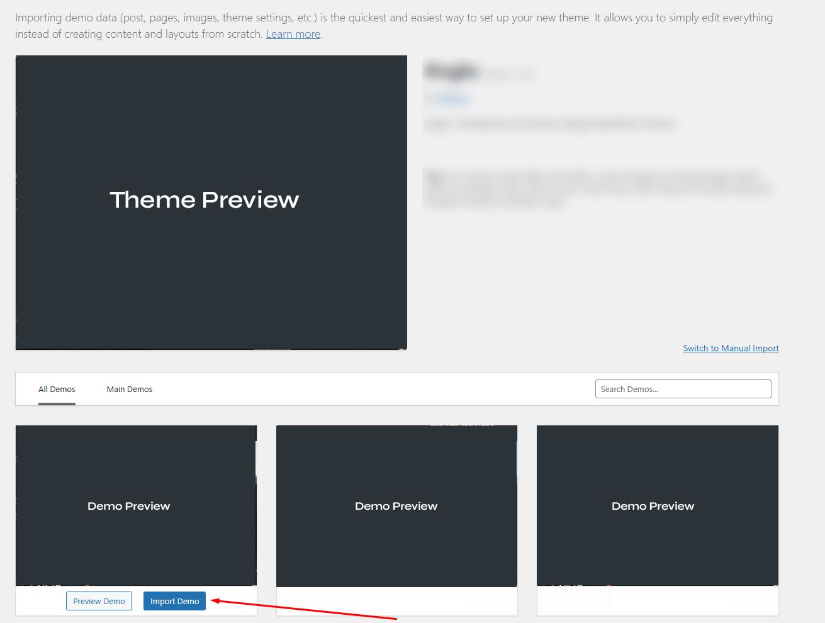Select the middle Demo Preview thumbnail
This screenshot has width=825, height=623.
(396, 505)
